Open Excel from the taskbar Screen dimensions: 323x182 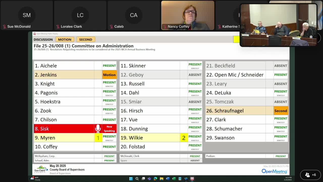174,179
